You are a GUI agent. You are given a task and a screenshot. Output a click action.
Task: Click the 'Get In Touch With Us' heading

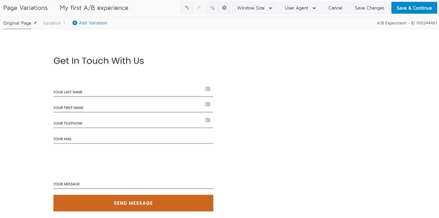98,61
